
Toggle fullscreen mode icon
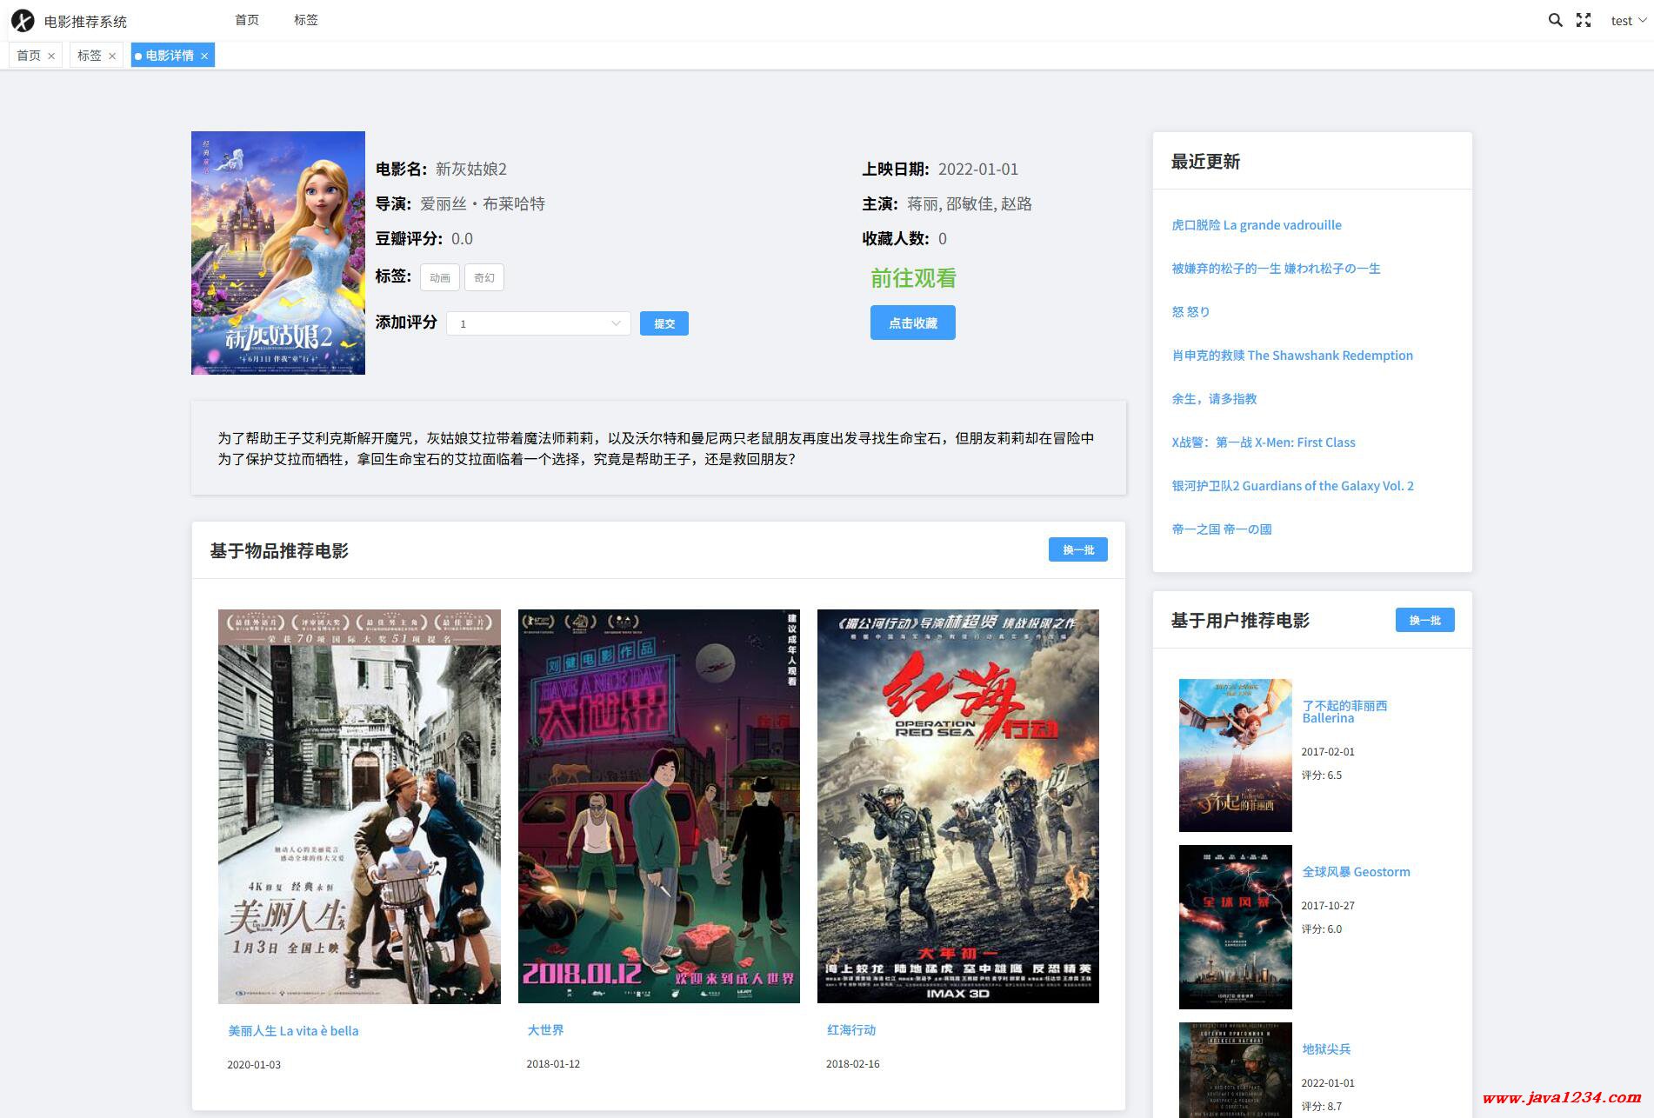(1584, 20)
